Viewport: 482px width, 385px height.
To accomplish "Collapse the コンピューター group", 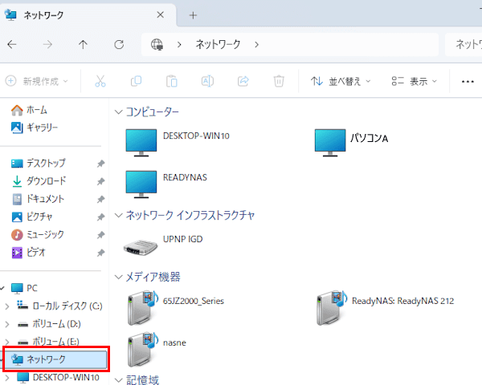I will pos(118,111).
